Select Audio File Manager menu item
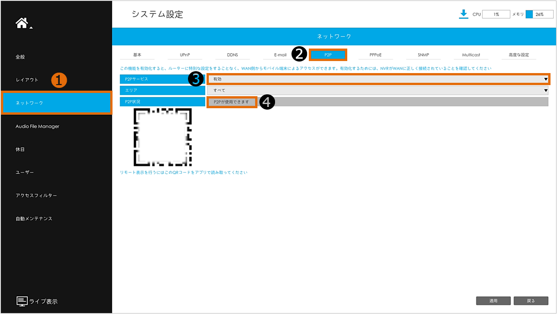Screen dimensions: 557x314 click(x=38, y=126)
